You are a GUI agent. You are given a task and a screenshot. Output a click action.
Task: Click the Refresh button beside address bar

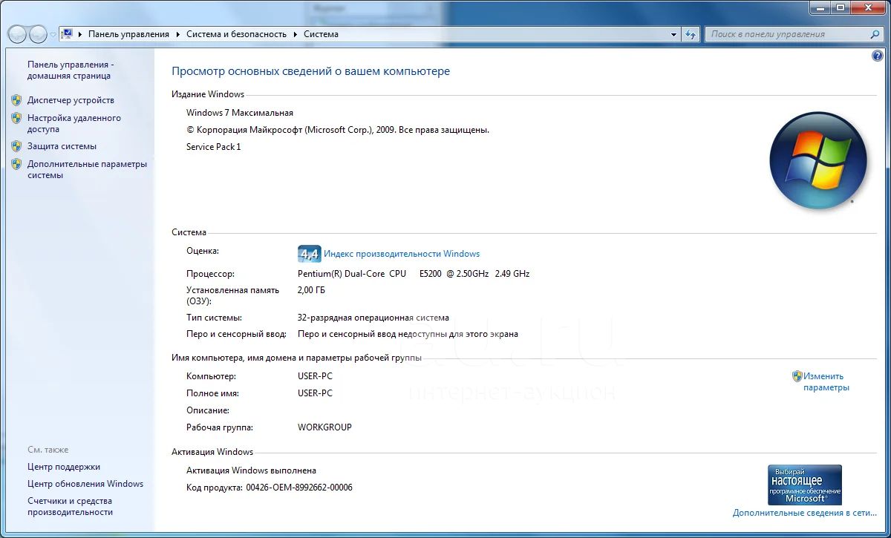pos(691,34)
